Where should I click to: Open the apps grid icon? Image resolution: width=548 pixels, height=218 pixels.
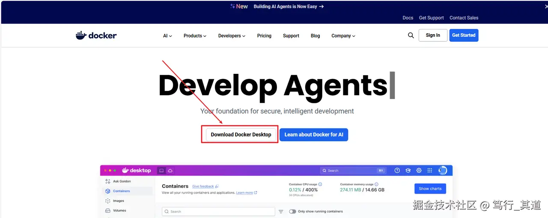(x=430, y=170)
